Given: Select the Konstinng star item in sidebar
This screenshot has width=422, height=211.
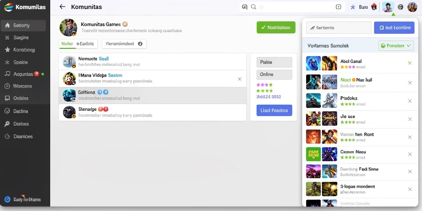Looking at the screenshot, I should [x=23, y=50].
